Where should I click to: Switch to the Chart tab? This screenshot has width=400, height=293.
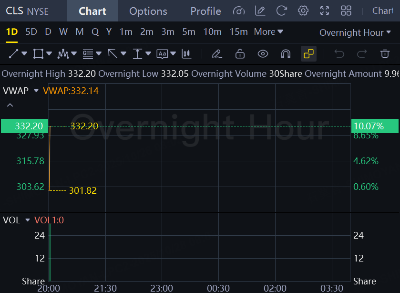tap(92, 11)
